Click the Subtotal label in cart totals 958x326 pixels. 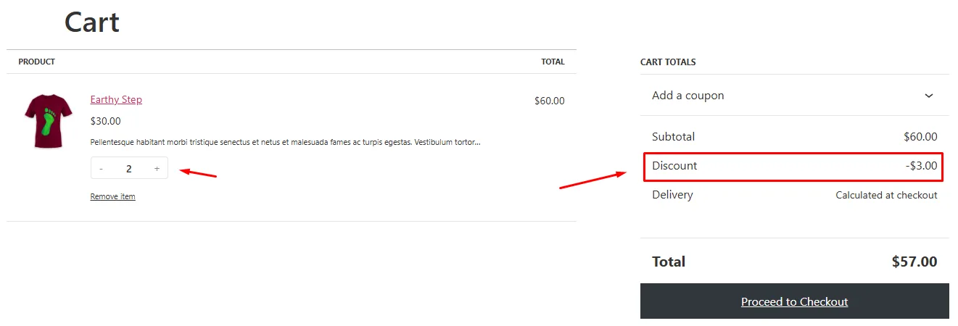click(x=673, y=137)
